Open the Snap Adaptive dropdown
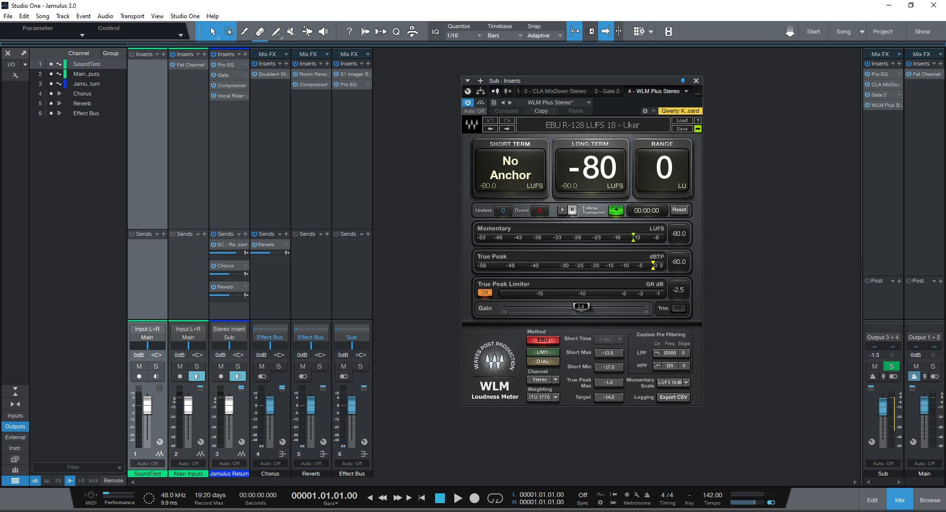Image resolution: width=946 pixels, height=512 pixels. (544, 35)
